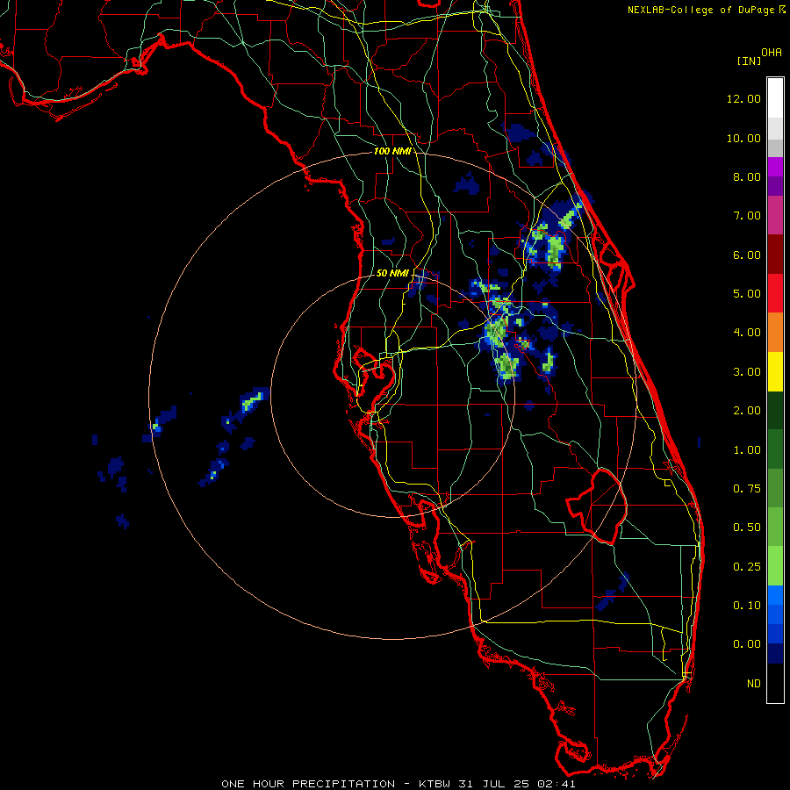Click the 100 NMI range ring label

[392, 151]
